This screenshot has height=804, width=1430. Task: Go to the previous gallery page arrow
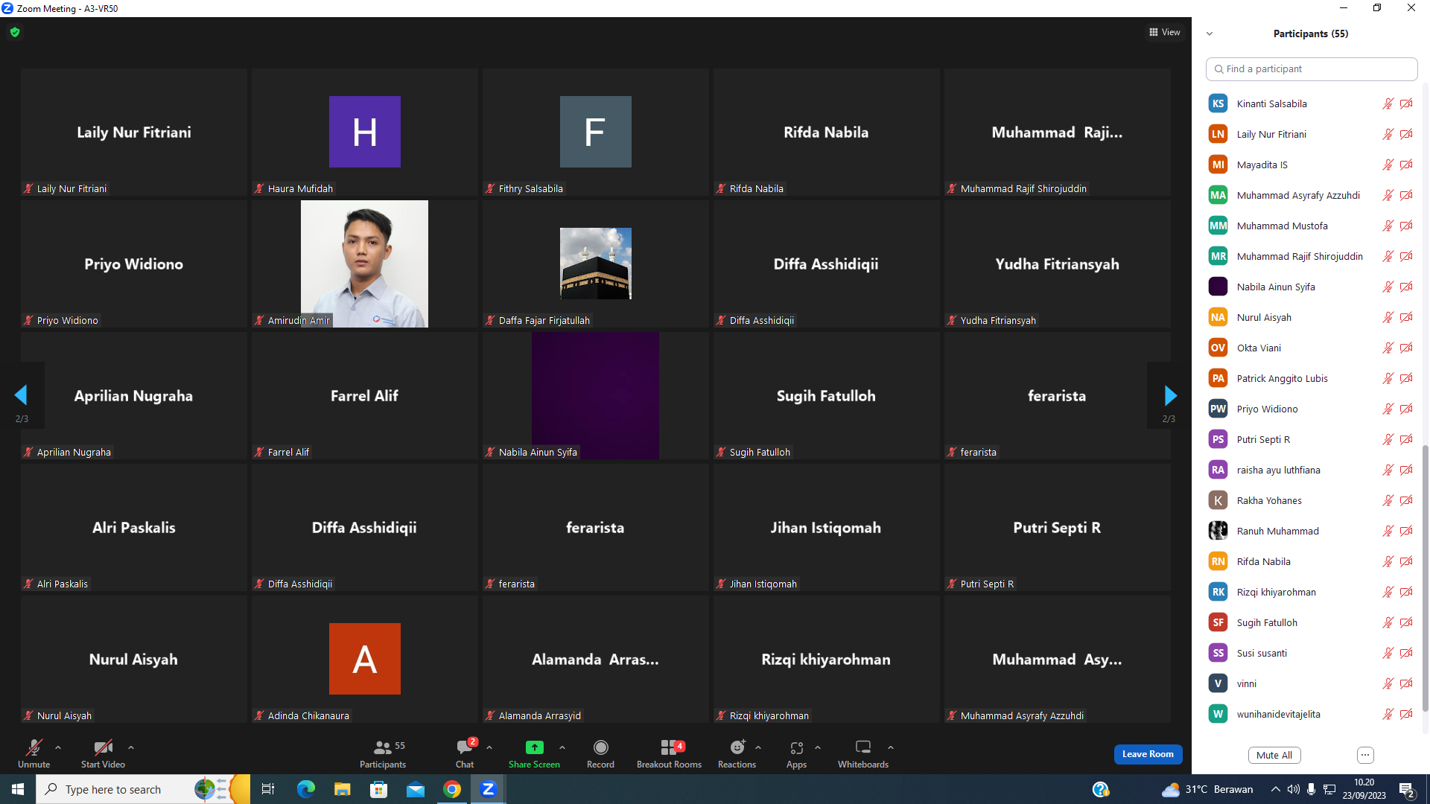(21, 395)
